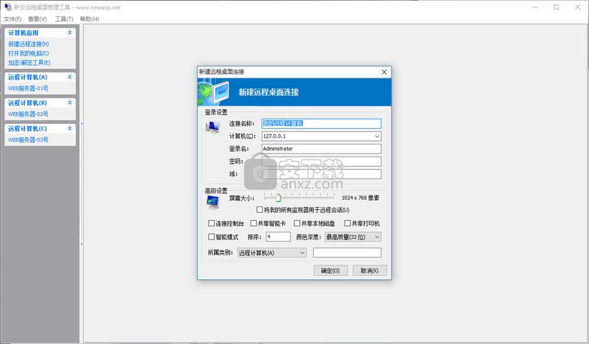
Task: Open the 帮助(H) menu
Action: pos(89,19)
